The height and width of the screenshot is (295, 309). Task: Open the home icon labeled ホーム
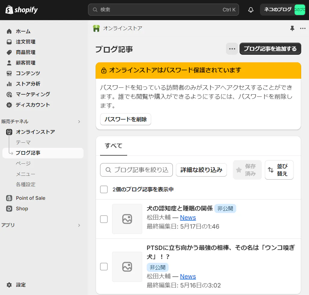(x=9, y=31)
